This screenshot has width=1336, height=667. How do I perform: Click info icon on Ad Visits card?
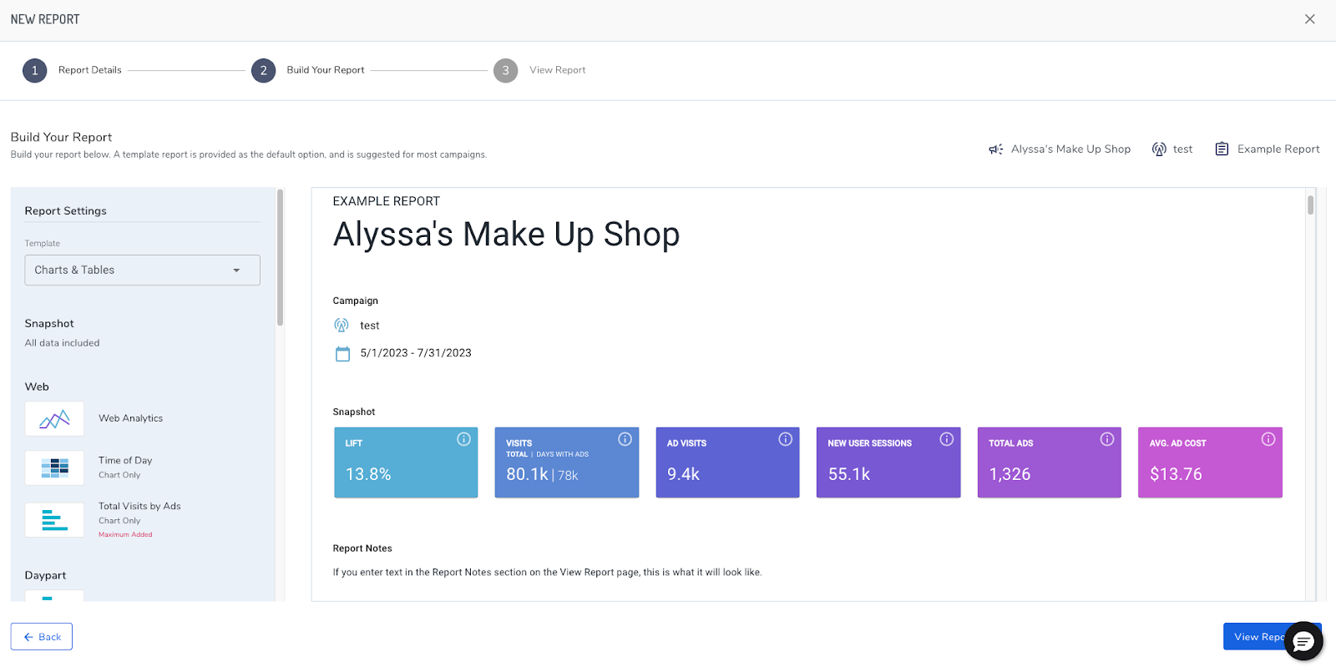click(x=785, y=439)
